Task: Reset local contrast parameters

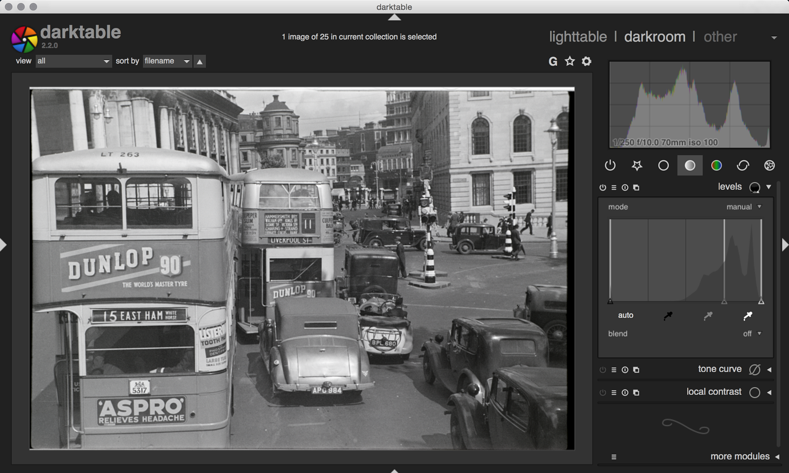Action: (x=625, y=392)
